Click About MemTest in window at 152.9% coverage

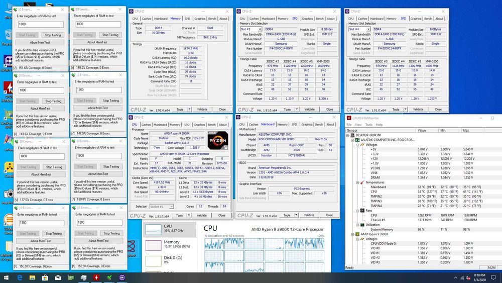tap(98, 240)
